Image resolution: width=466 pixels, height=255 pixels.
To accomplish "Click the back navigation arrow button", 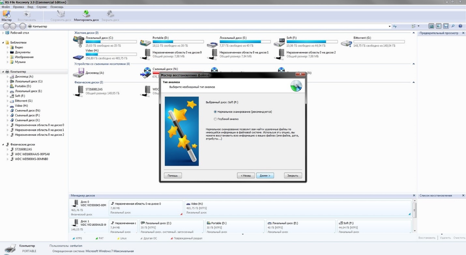I will coord(6,26).
